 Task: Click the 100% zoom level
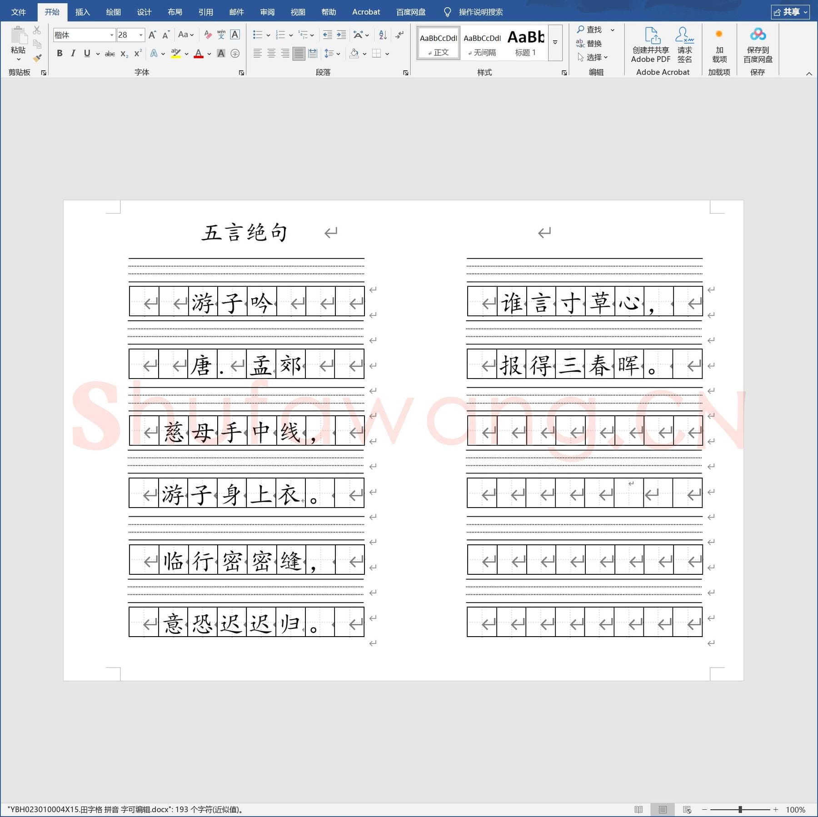(x=795, y=810)
